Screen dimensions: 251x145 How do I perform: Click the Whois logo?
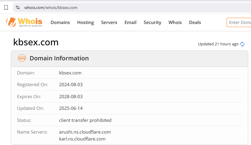click(x=24, y=22)
